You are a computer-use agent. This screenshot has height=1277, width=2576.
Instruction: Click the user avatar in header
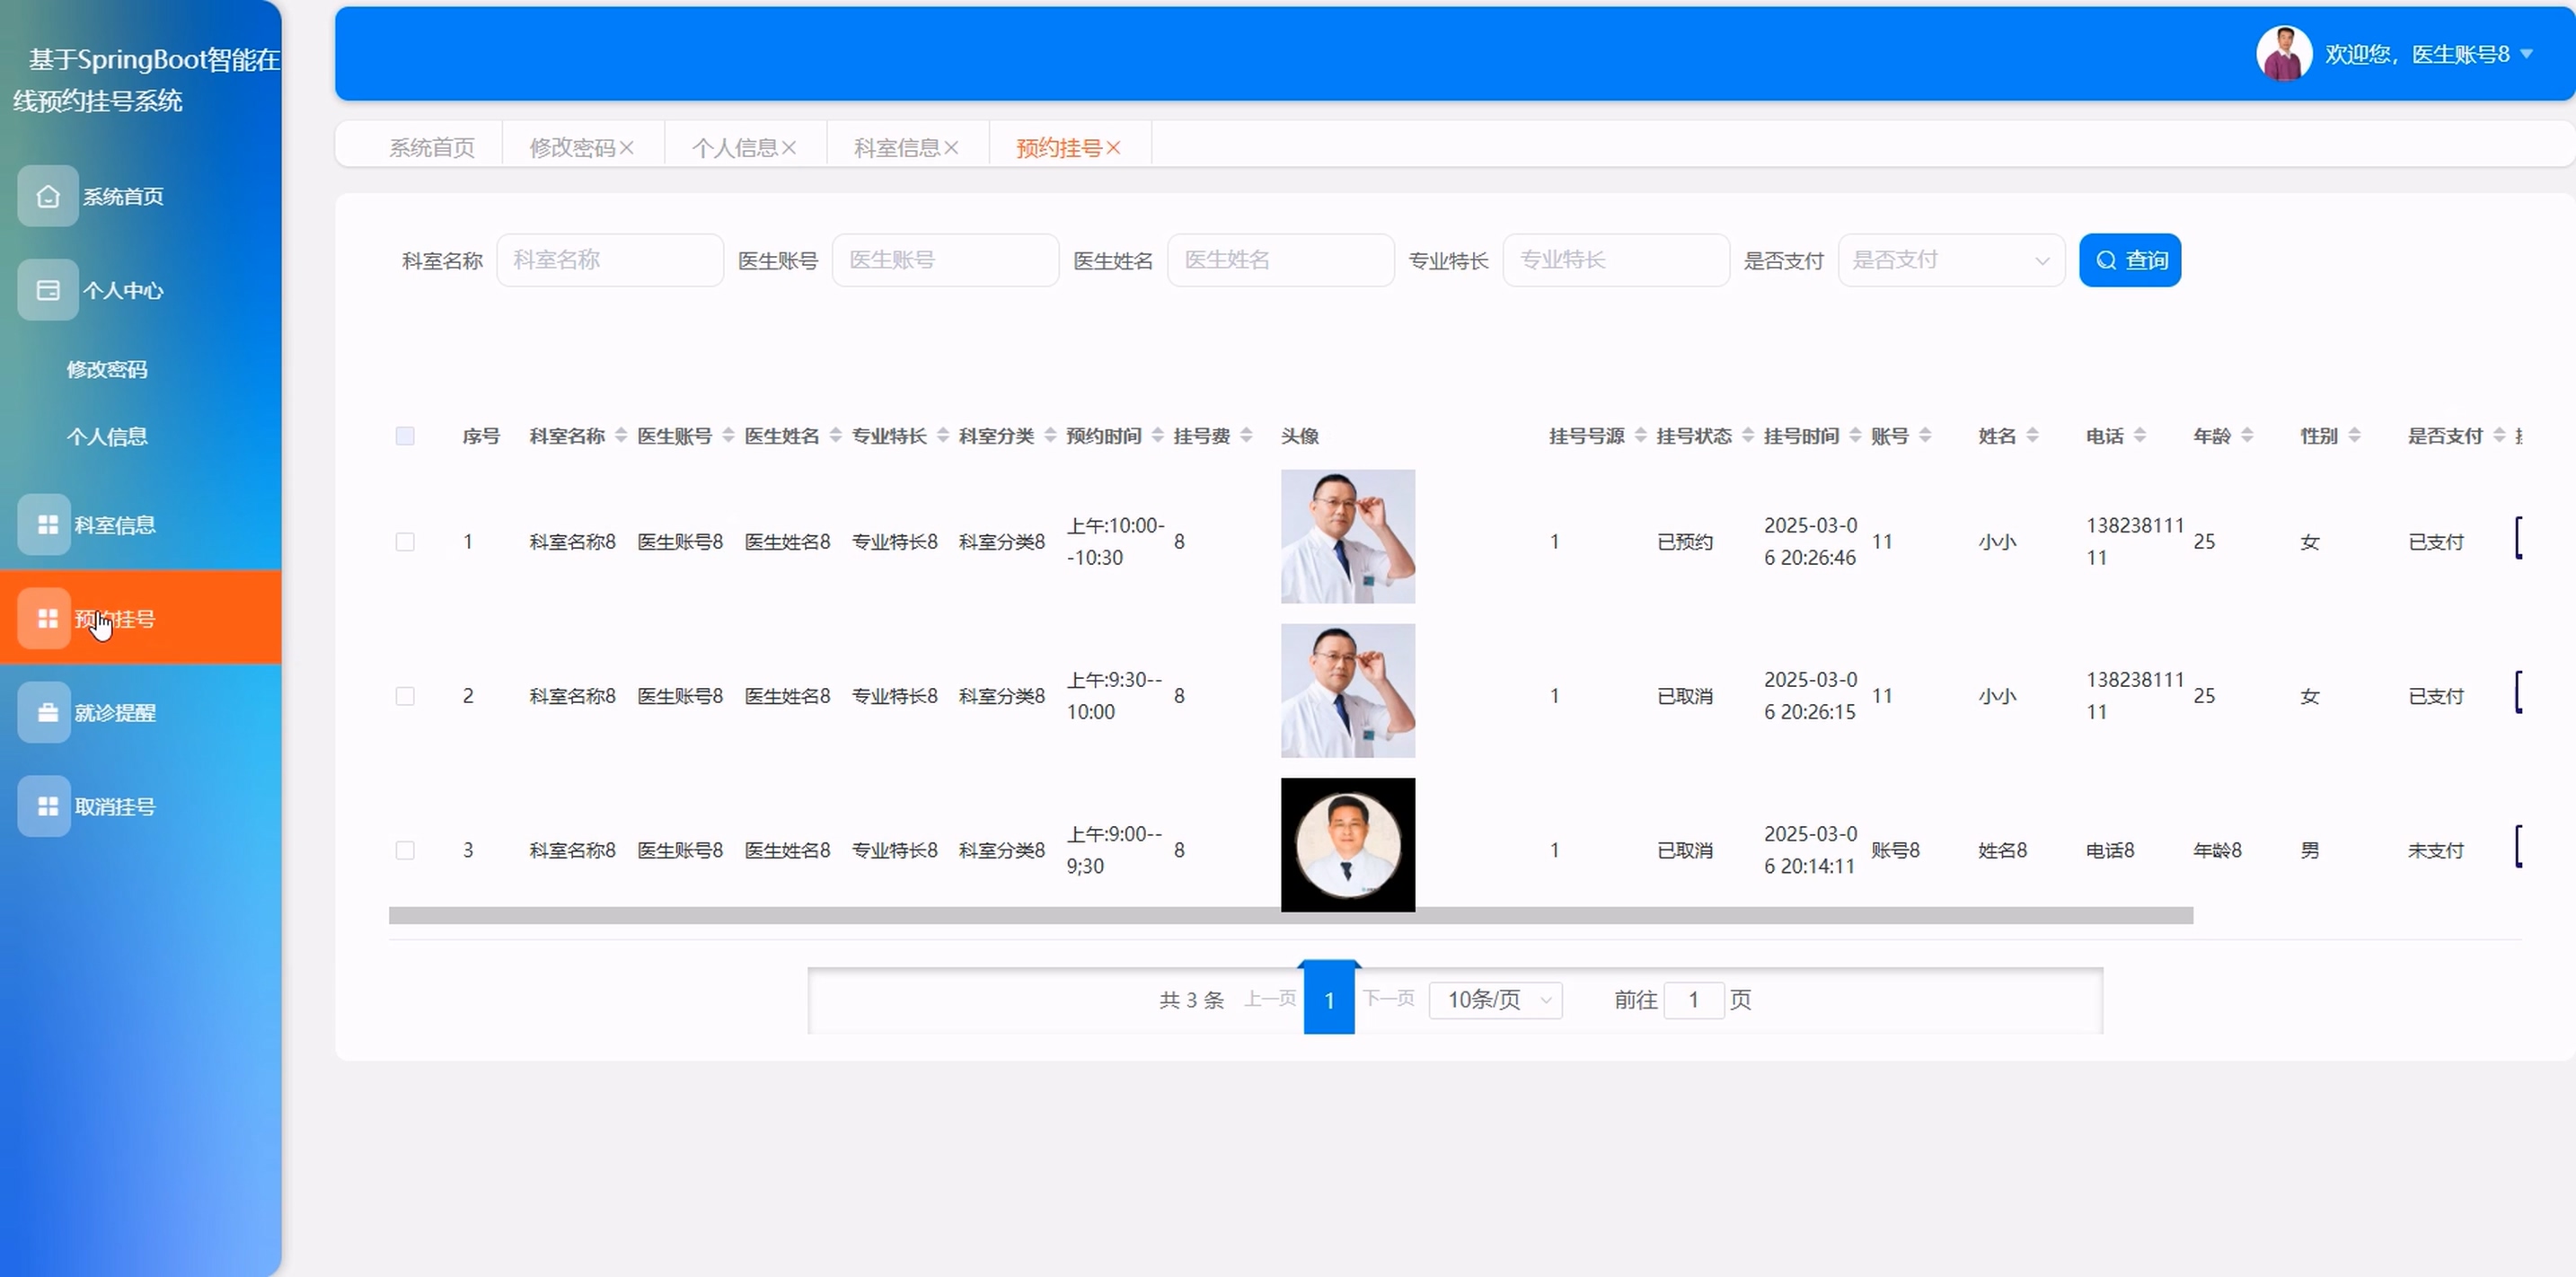[2283, 53]
